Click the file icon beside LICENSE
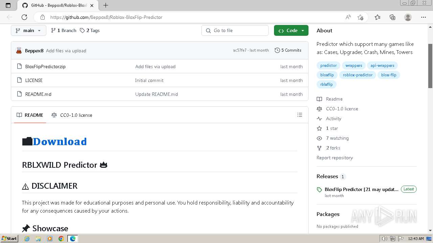Image resolution: width=433 pixels, height=243 pixels. 19,80
